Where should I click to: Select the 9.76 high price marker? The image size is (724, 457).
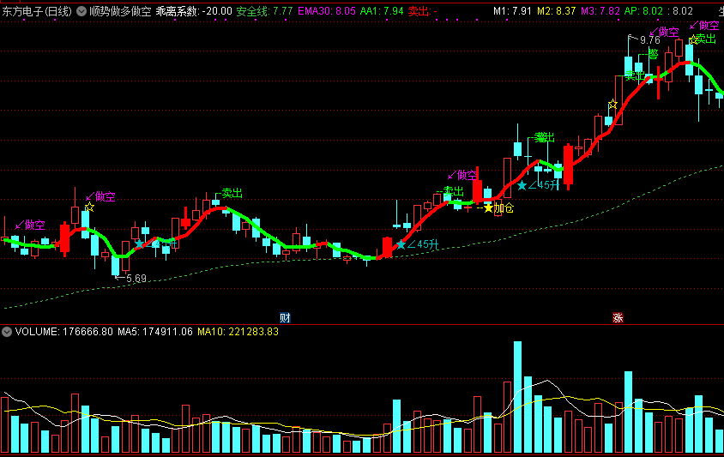649,40
